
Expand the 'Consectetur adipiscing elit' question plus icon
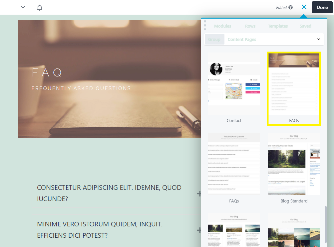(199, 193)
